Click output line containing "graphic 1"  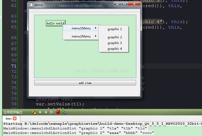tap(75, 128)
